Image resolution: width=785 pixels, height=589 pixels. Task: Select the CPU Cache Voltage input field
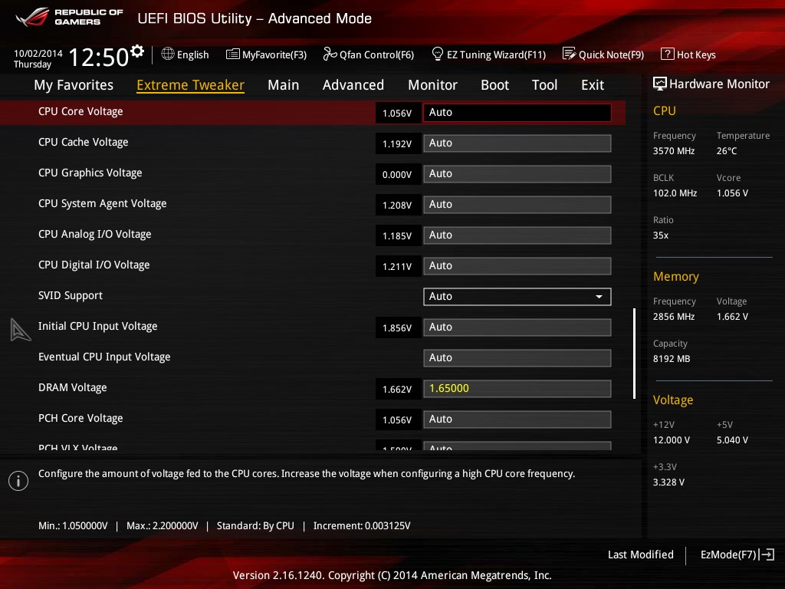click(517, 143)
